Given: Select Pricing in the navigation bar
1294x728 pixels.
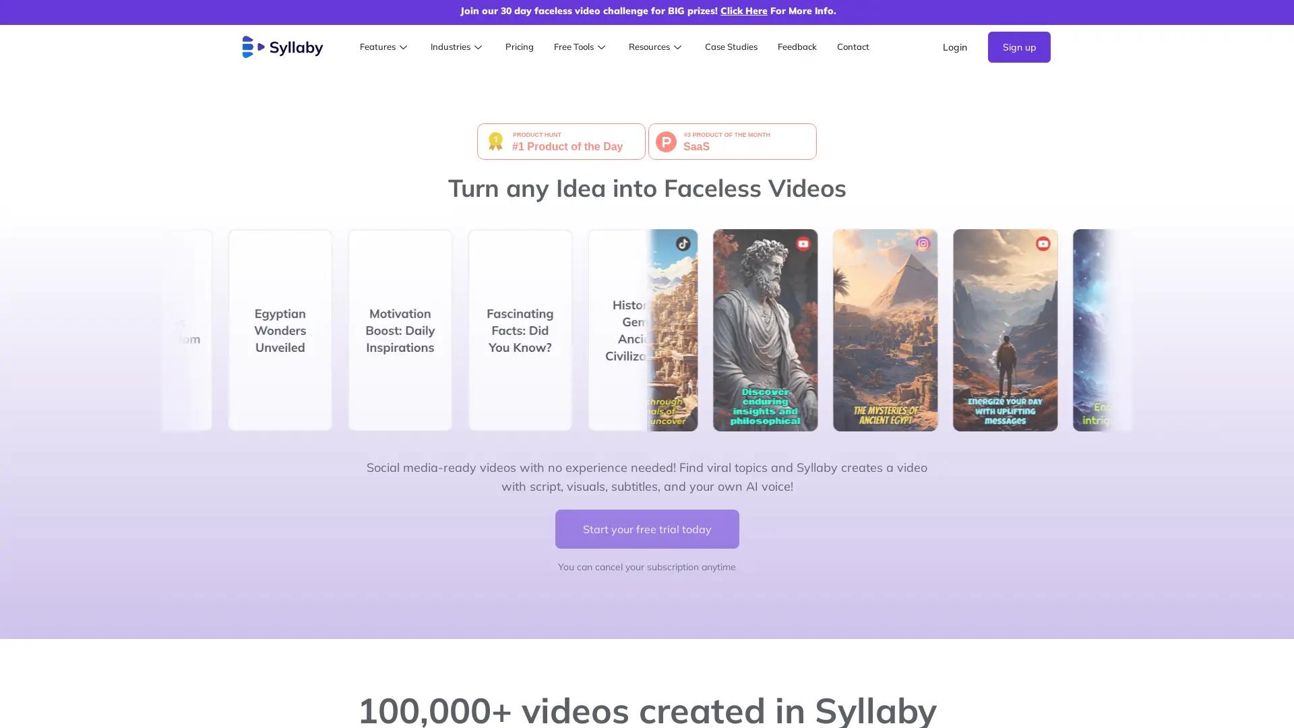Looking at the screenshot, I should (519, 47).
